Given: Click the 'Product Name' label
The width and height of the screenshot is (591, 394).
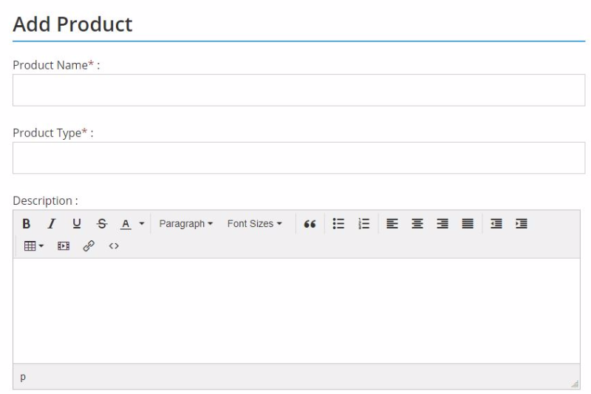Looking at the screenshot, I should (x=56, y=65).
